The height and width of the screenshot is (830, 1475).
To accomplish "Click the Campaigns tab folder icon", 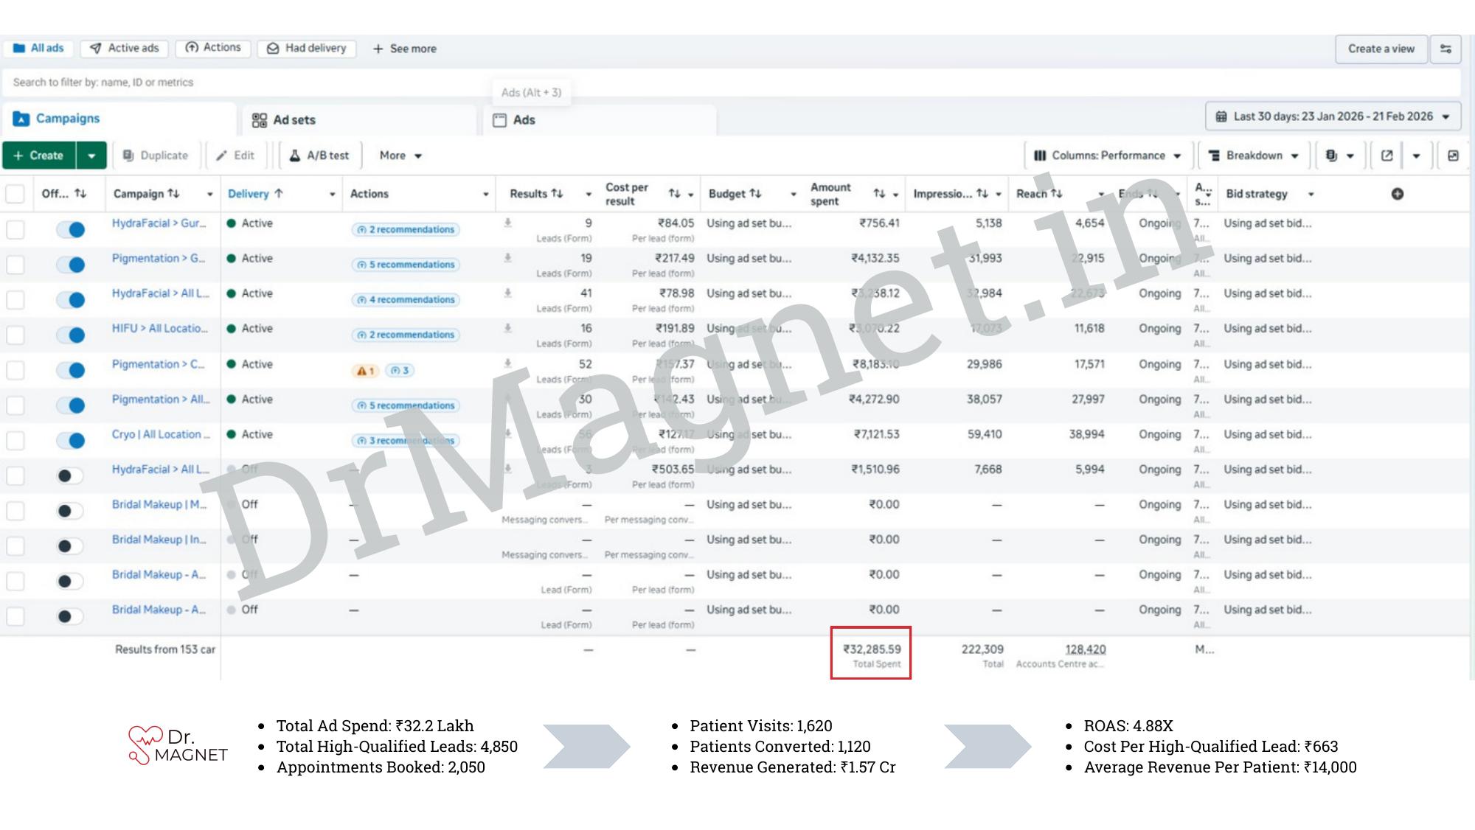I will [x=21, y=119].
